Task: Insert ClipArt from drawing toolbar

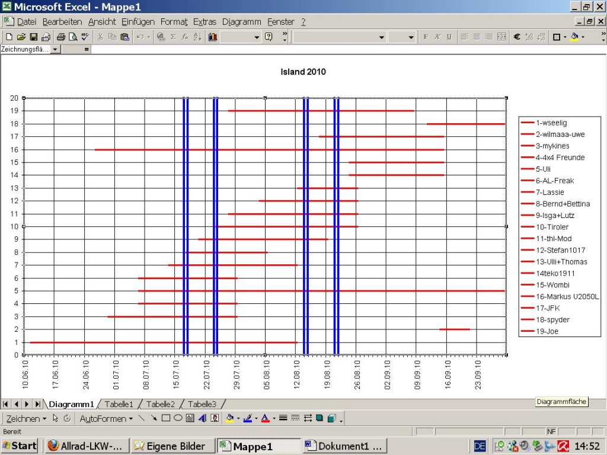Action: tap(215, 418)
